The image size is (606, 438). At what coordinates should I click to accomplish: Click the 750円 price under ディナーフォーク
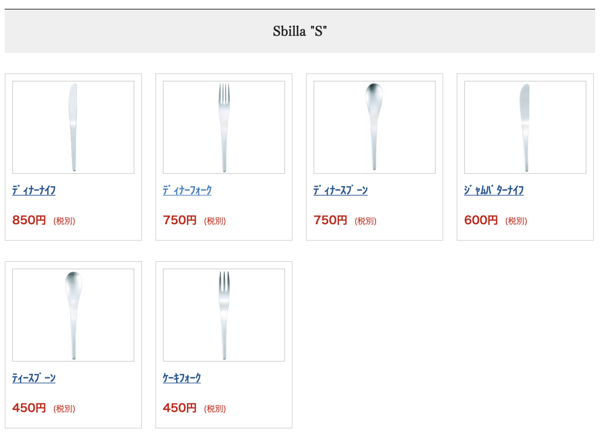[180, 220]
